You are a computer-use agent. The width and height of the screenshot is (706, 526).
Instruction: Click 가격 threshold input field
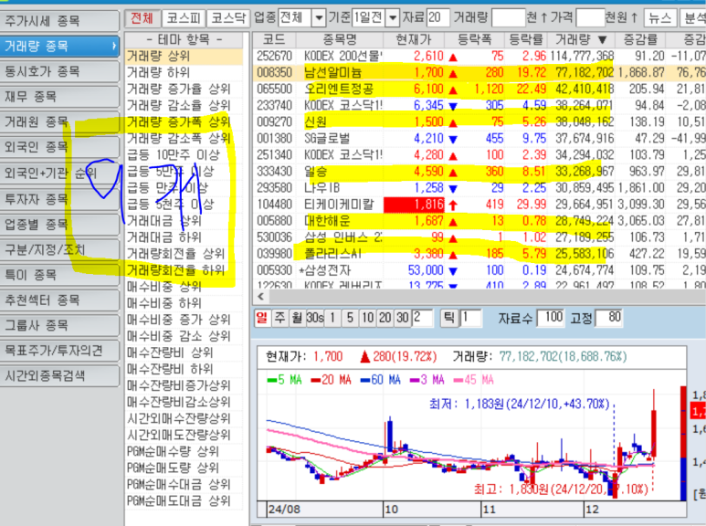tap(590, 18)
